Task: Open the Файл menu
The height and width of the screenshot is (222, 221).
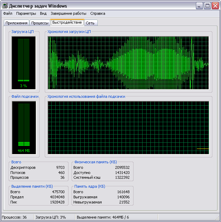Action: click(8, 13)
